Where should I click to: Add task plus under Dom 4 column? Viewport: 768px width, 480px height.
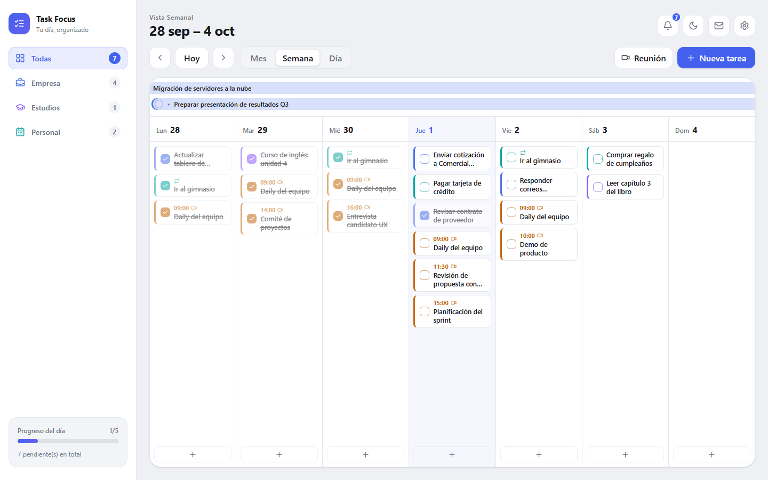coord(711,454)
